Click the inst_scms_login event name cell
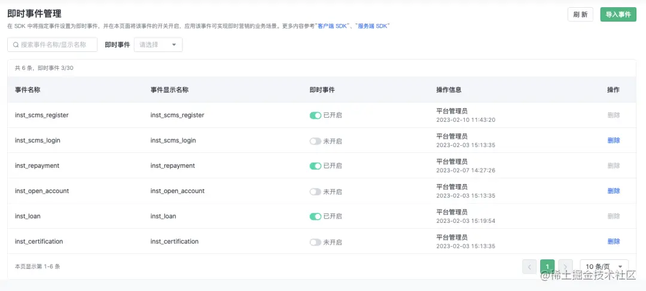The image size is (646, 291). (38, 140)
